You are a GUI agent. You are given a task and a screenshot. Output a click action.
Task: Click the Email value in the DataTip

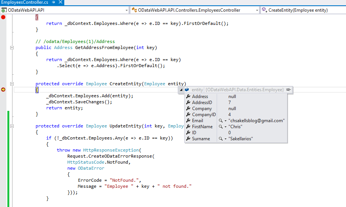256,121
